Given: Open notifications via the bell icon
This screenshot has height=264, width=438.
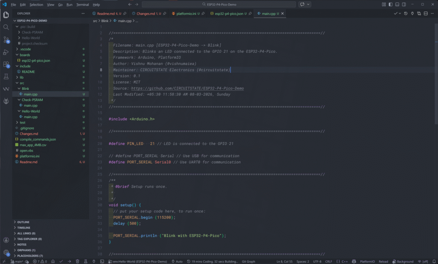Looking at the screenshot, I should pyautogui.click(x=433, y=261).
